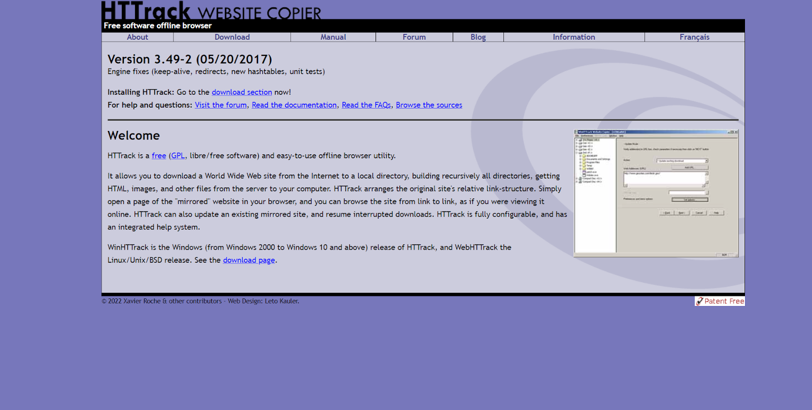
Task: Open the GPL license link
Action: click(178, 156)
